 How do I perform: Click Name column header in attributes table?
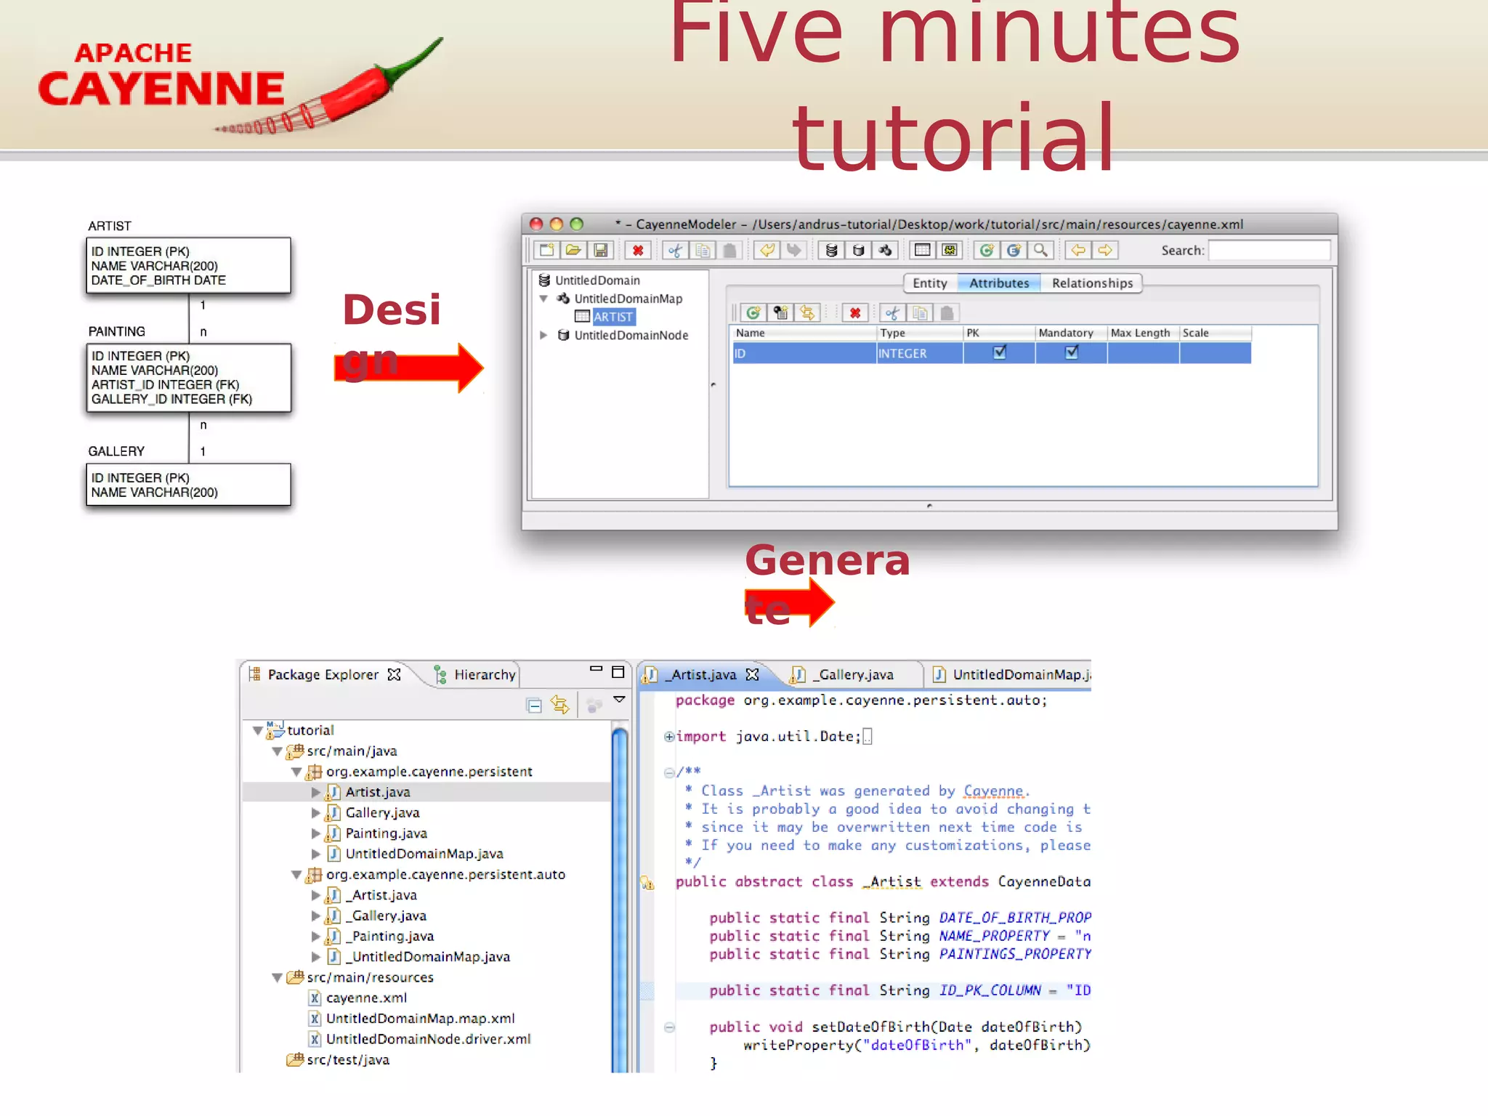804,333
